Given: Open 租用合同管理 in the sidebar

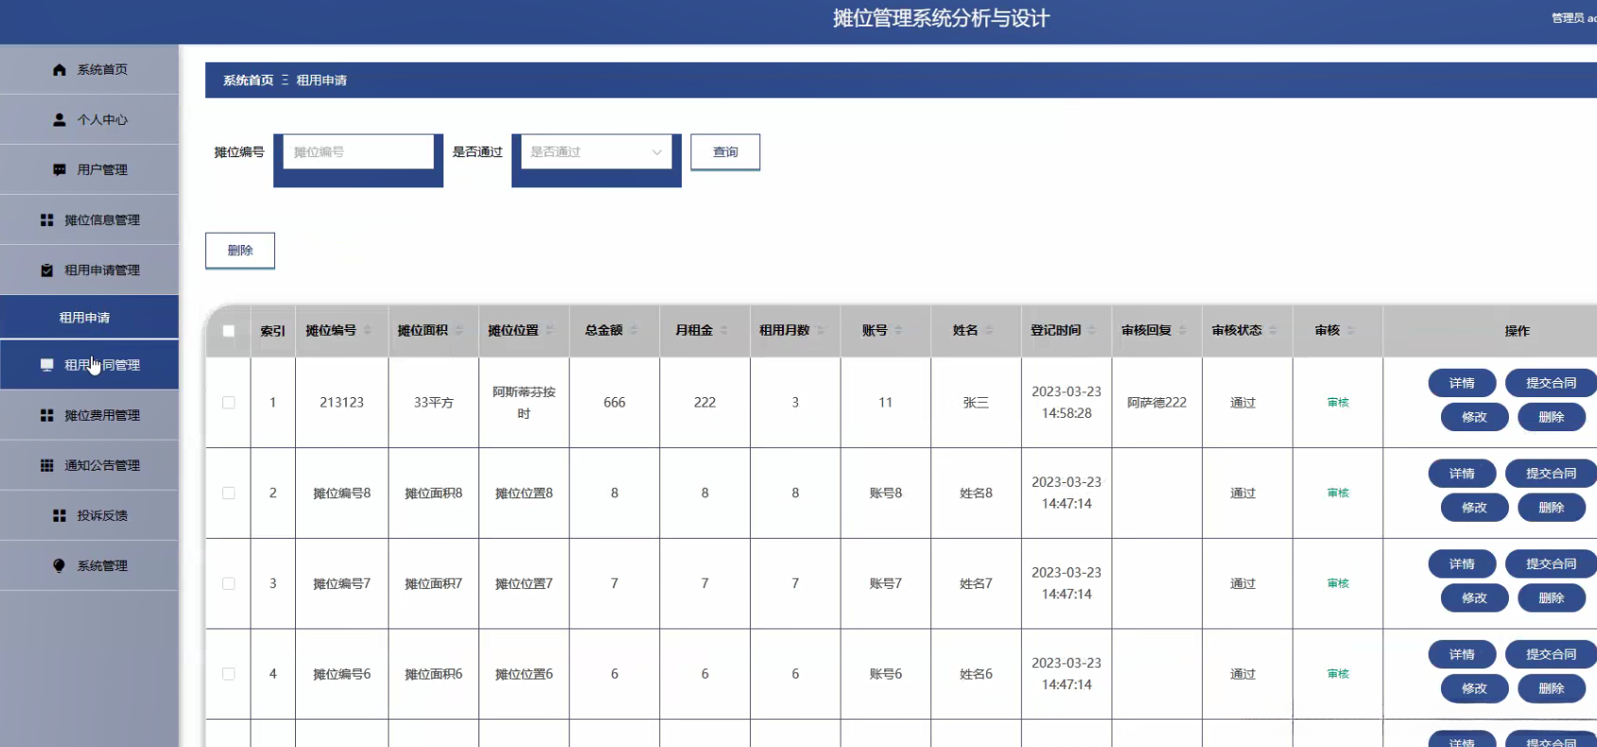Looking at the screenshot, I should (x=89, y=365).
